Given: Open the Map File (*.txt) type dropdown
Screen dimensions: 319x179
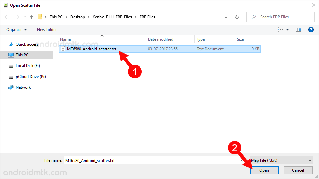Looking at the screenshot, I should tap(281, 161).
